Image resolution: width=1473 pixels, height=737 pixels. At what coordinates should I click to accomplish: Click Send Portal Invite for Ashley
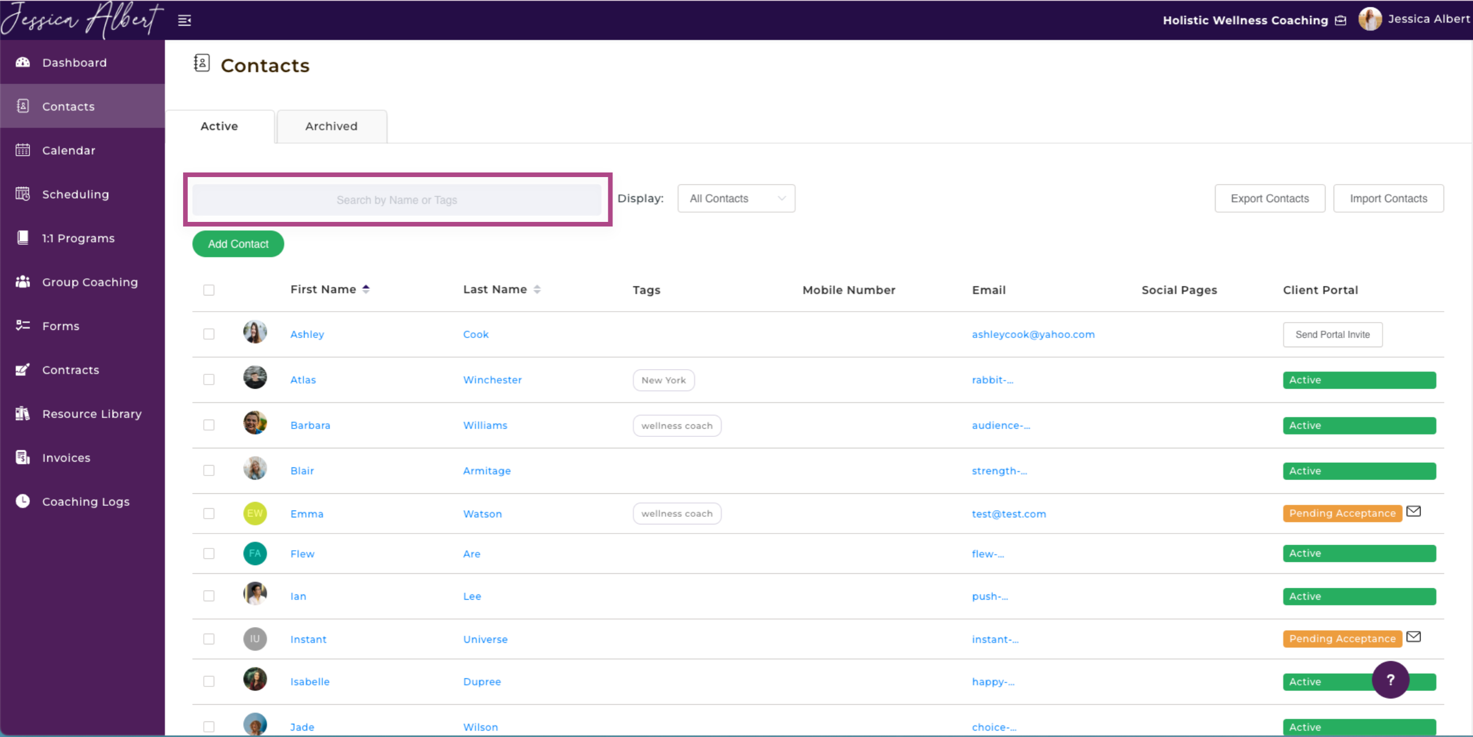[1332, 335]
